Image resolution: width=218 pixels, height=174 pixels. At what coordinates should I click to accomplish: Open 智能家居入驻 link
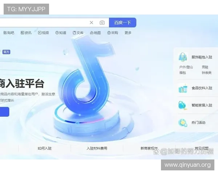pos(202,105)
